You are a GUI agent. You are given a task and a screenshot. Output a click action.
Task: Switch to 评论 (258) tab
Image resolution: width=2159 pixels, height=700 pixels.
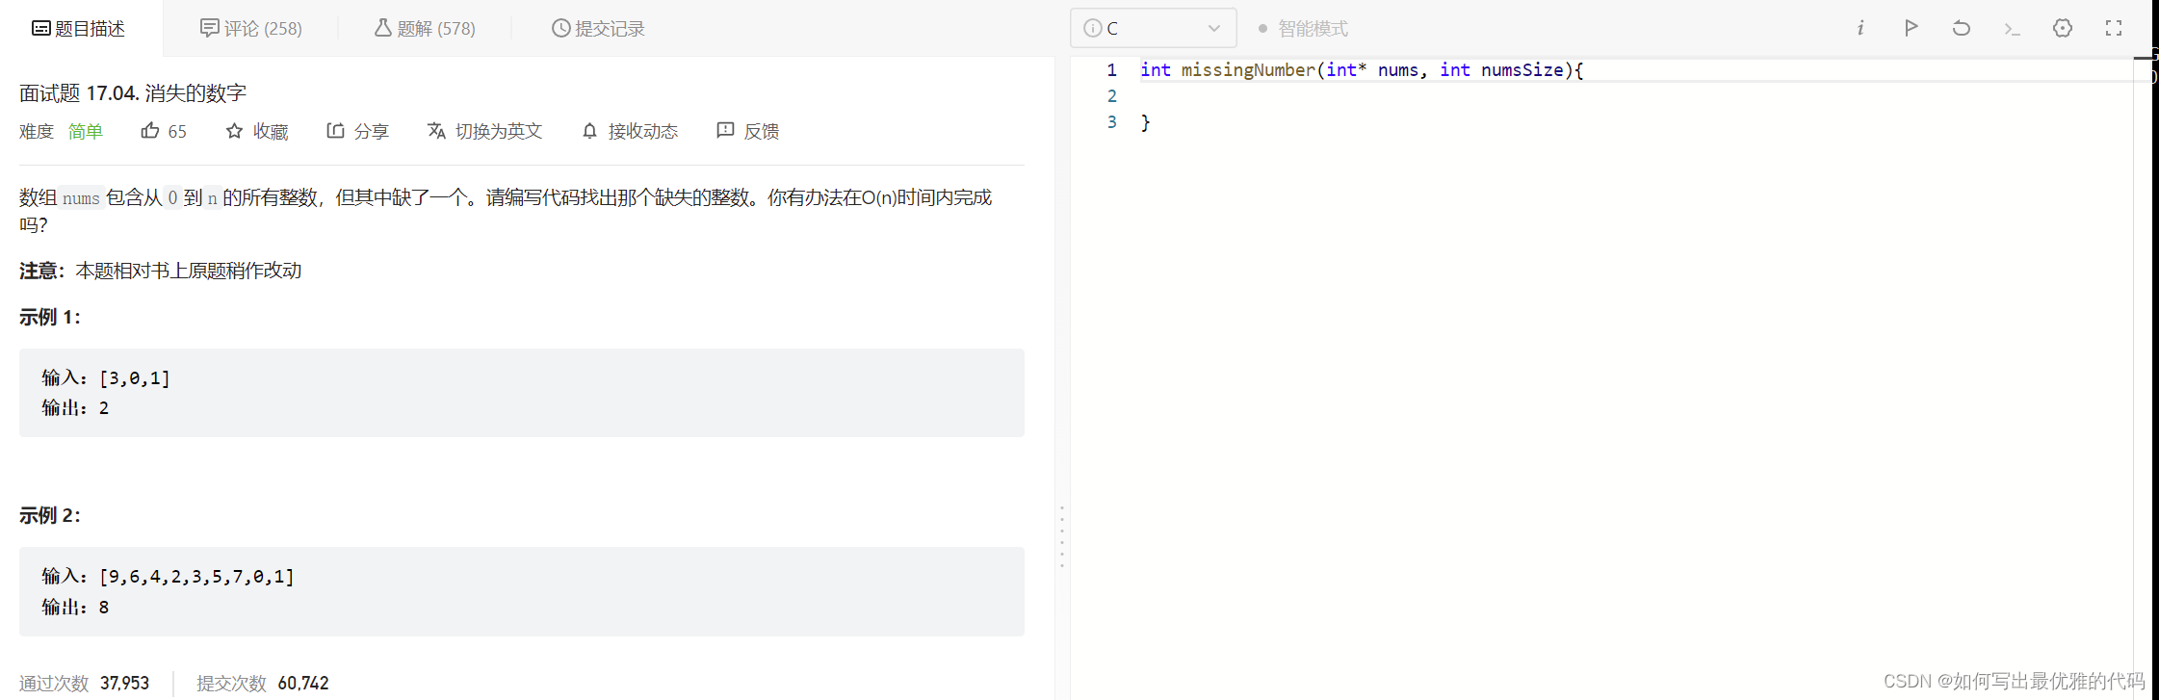[250, 29]
